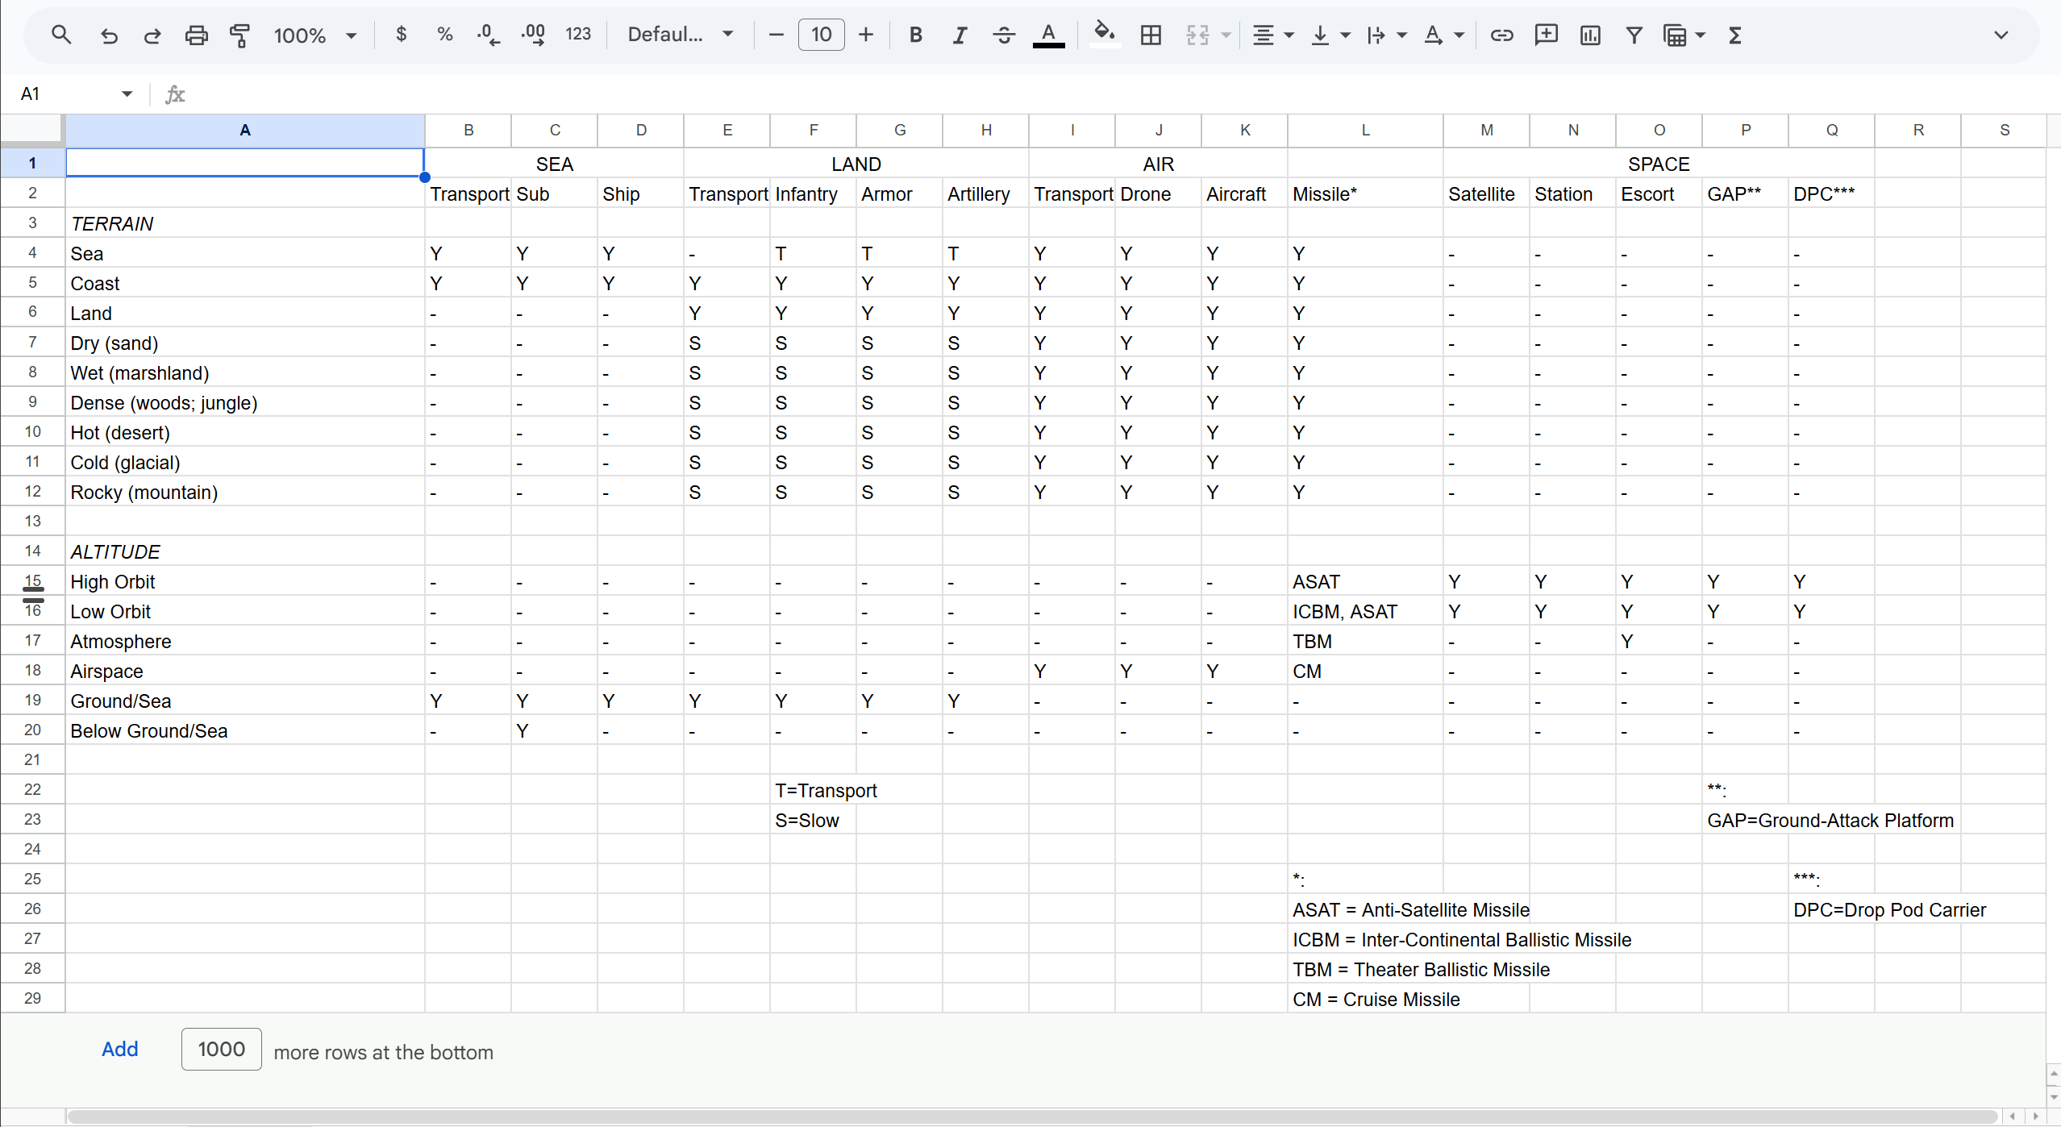Toggle bold formatting

click(915, 35)
